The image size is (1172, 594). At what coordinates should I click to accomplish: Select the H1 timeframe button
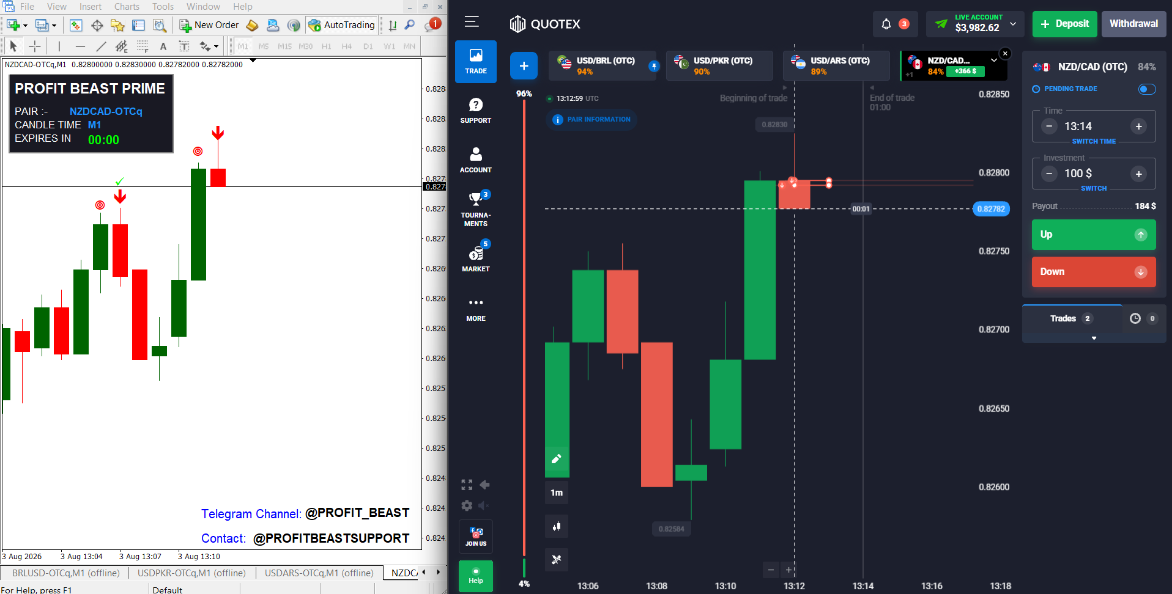tap(327, 46)
